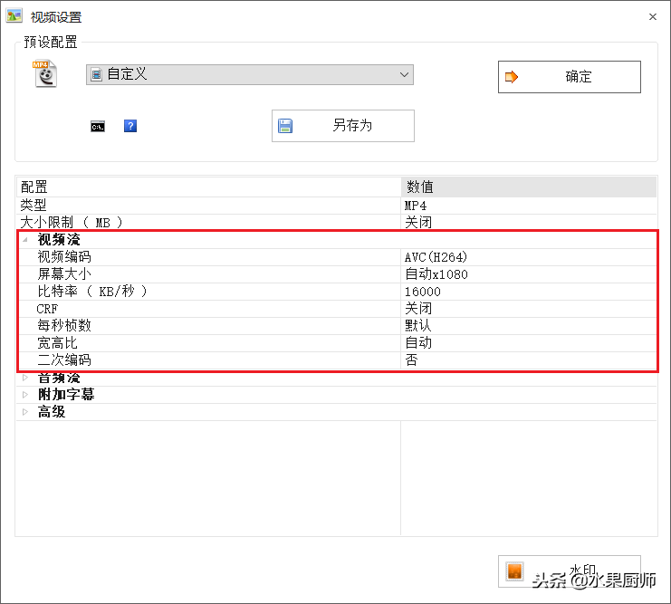
Task: Click the 另存为 button
Action: point(343,126)
